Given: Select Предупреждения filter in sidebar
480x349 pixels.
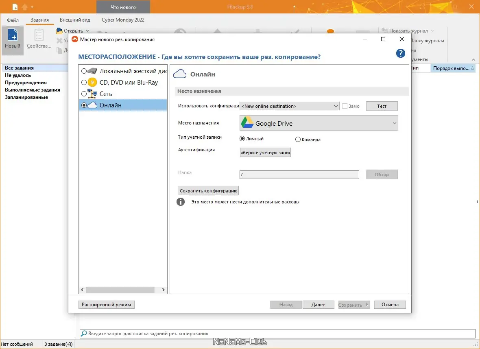Looking at the screenshot, I should click(26, 83).
